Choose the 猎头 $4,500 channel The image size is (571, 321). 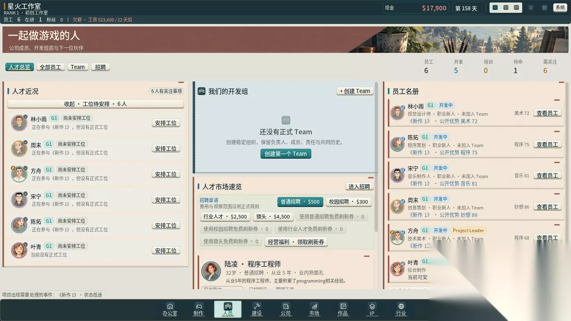click(273, 216)
